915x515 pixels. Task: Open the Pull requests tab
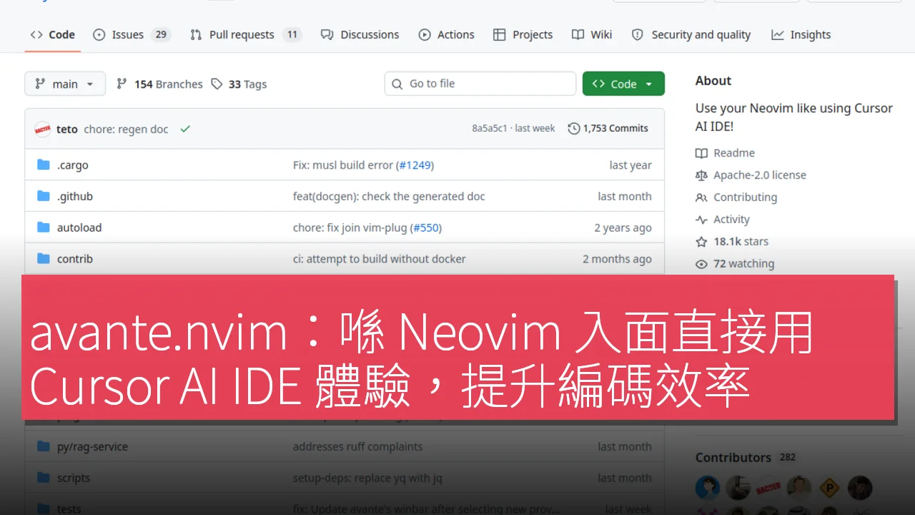[246, 34]
